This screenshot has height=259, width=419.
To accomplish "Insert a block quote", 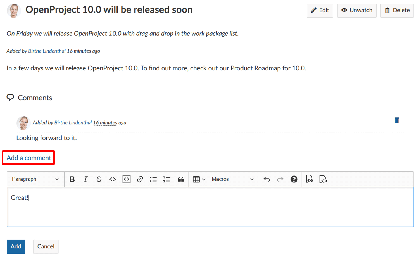I will coord(181,179).
